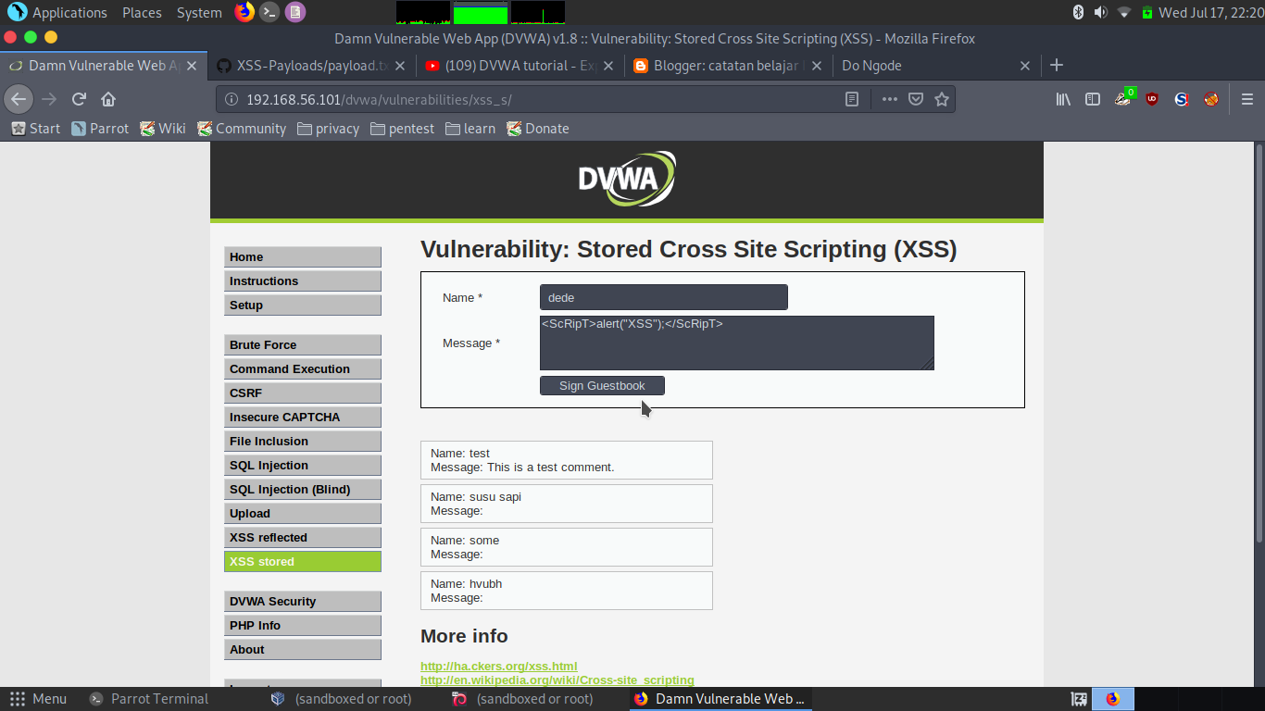Open the Places menu
The height and width of the screenshot is (711, 1265).
pos(142,12)
